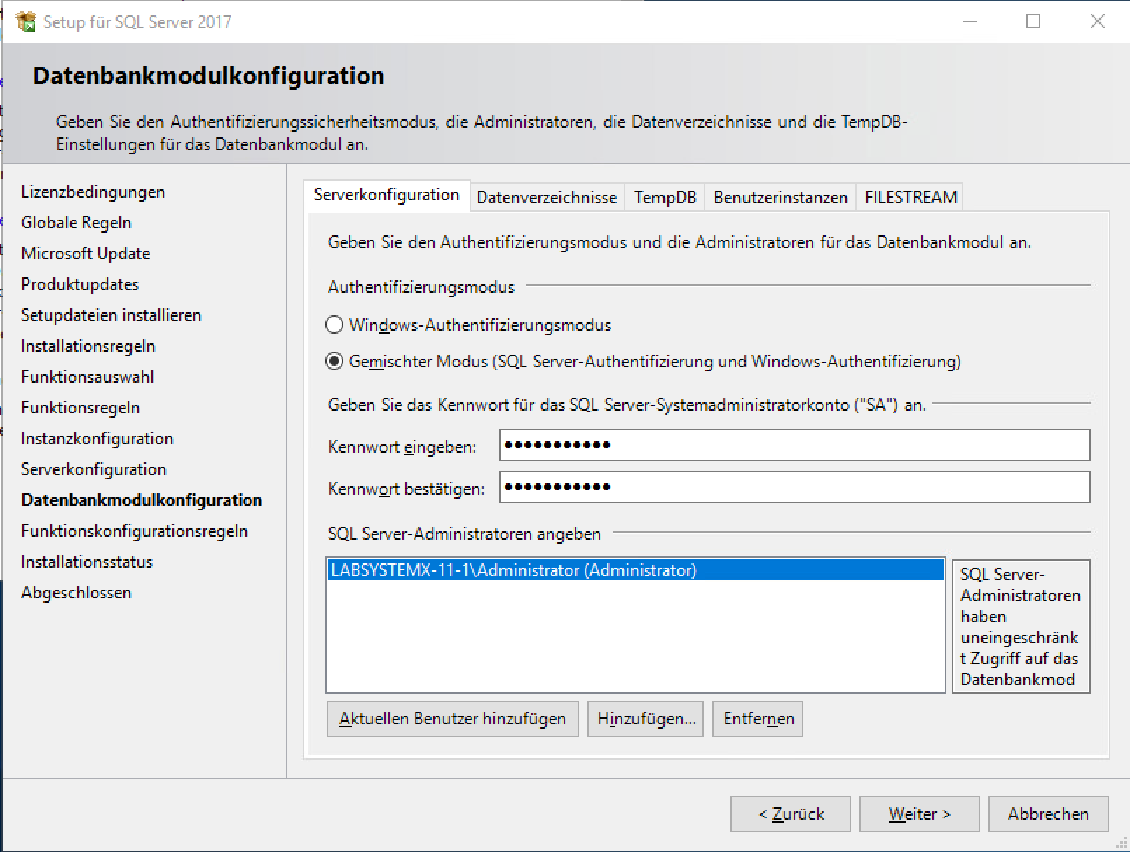Select LABSYSTEMX-11-1\Administrator in the admin list

click(514, 570)
